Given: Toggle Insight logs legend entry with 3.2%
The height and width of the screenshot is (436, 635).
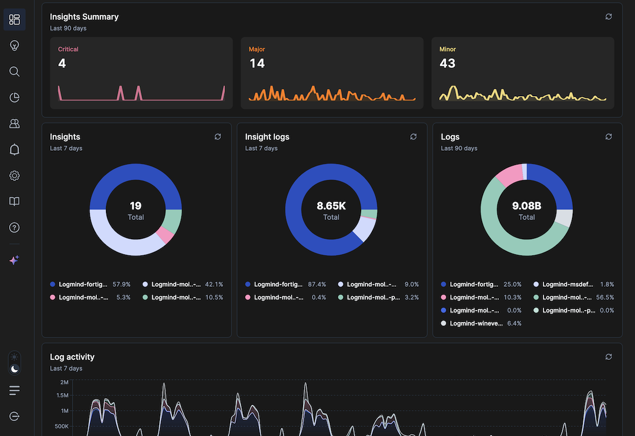Looking at the screenshot, I should 378,297.
